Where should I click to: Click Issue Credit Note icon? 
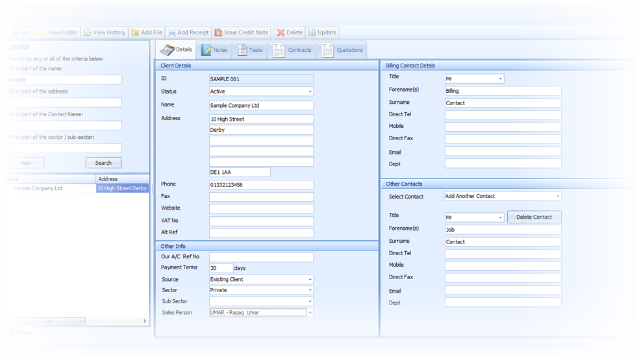[219, 32]
